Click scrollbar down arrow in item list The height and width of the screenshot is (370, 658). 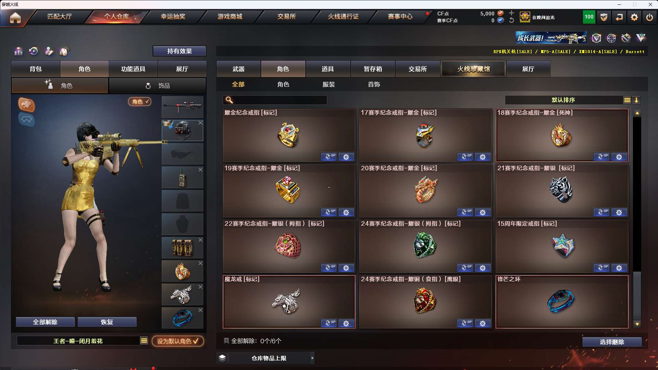[637, 324]
